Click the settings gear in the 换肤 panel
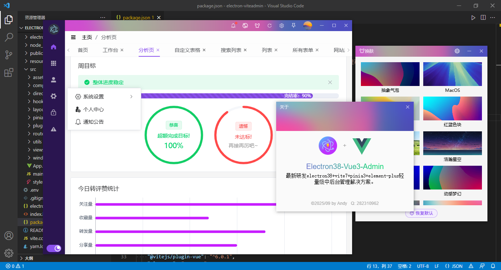 click(x=457, y=51)
